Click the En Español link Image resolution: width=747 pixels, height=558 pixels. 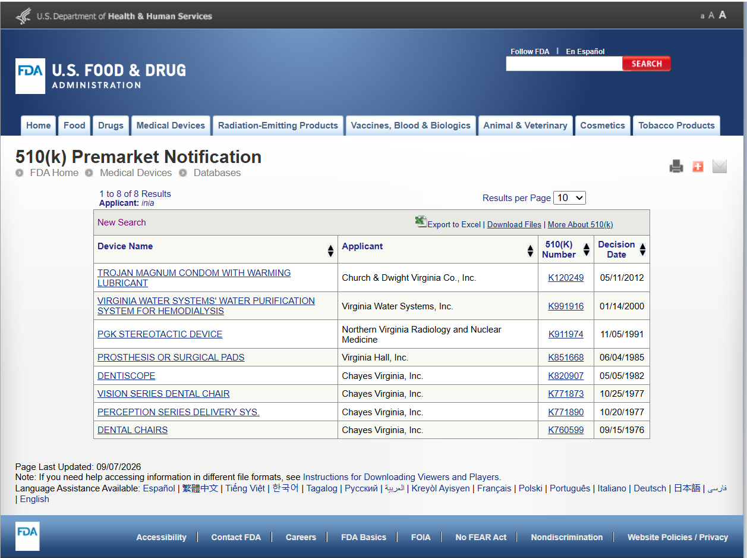pos(585,52)
